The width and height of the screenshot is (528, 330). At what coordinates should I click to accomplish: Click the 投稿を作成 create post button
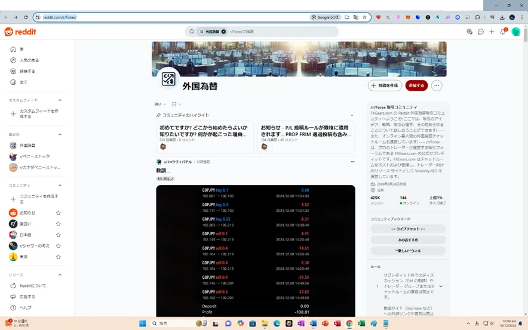(385, 85)
